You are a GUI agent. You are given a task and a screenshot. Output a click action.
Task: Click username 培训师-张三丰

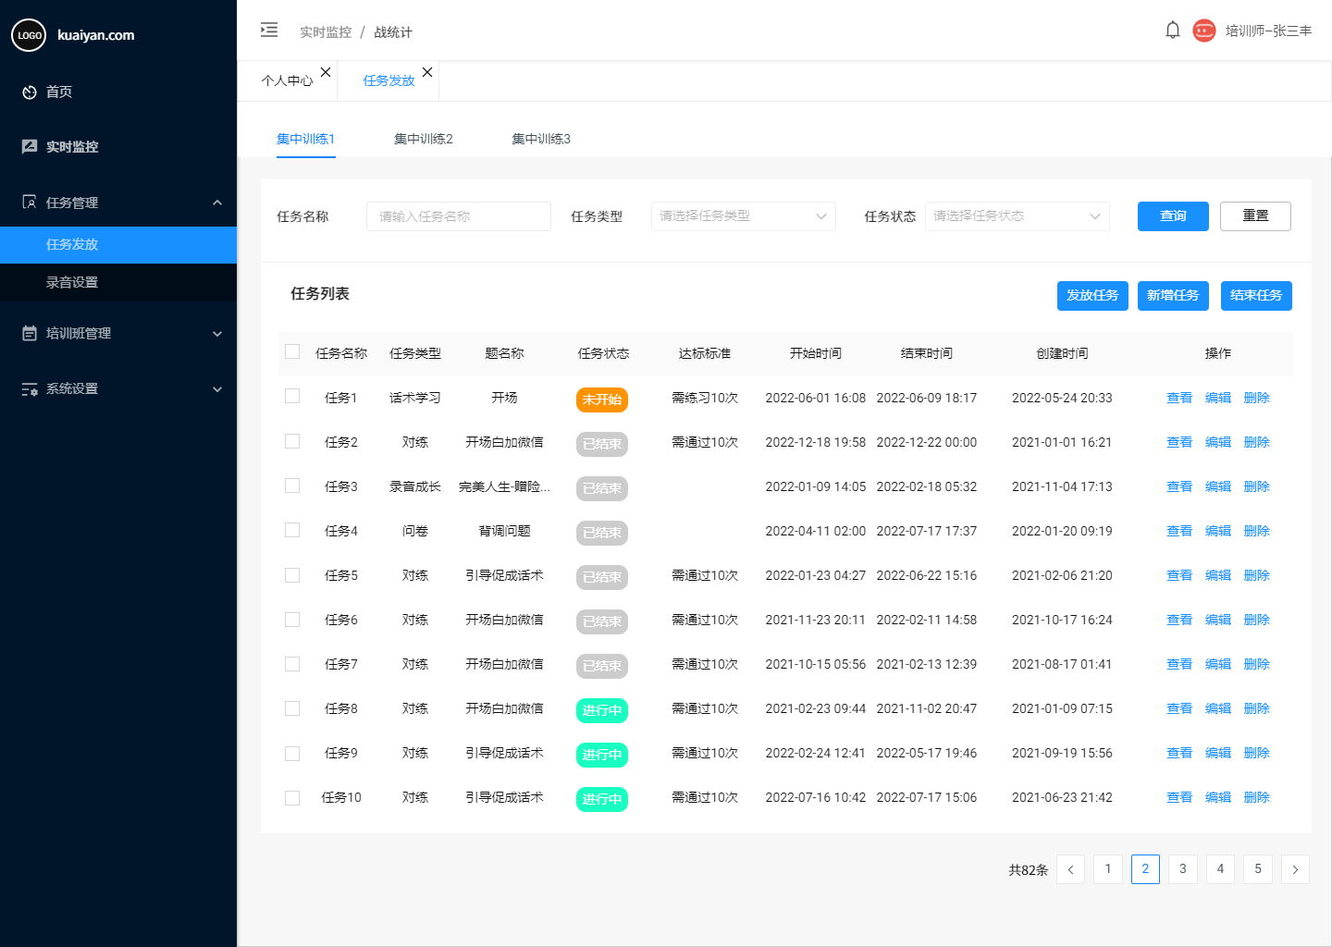pyautogui.click(x=1268, y=31)
